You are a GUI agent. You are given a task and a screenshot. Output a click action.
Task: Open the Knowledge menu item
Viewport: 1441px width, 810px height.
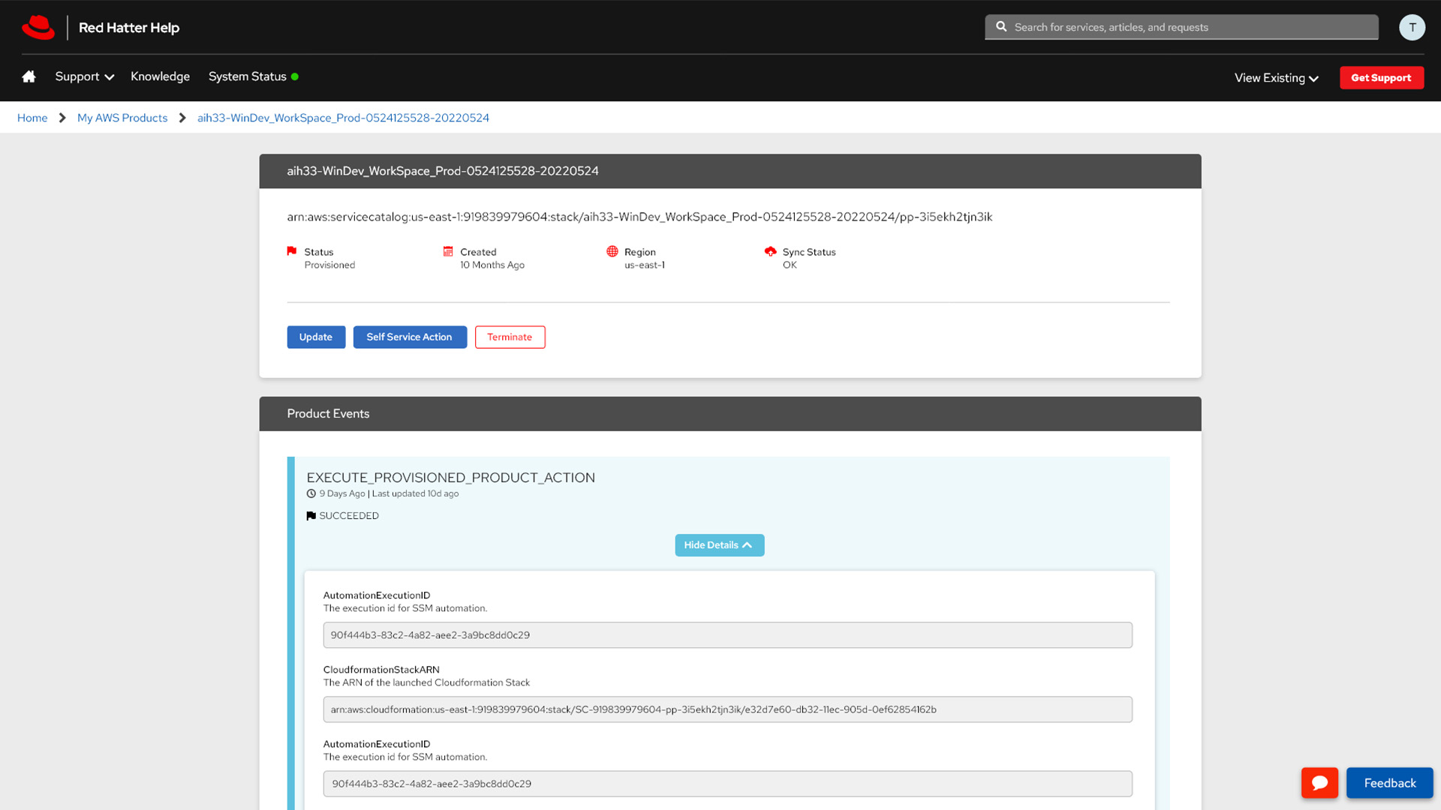coord(160,76)
